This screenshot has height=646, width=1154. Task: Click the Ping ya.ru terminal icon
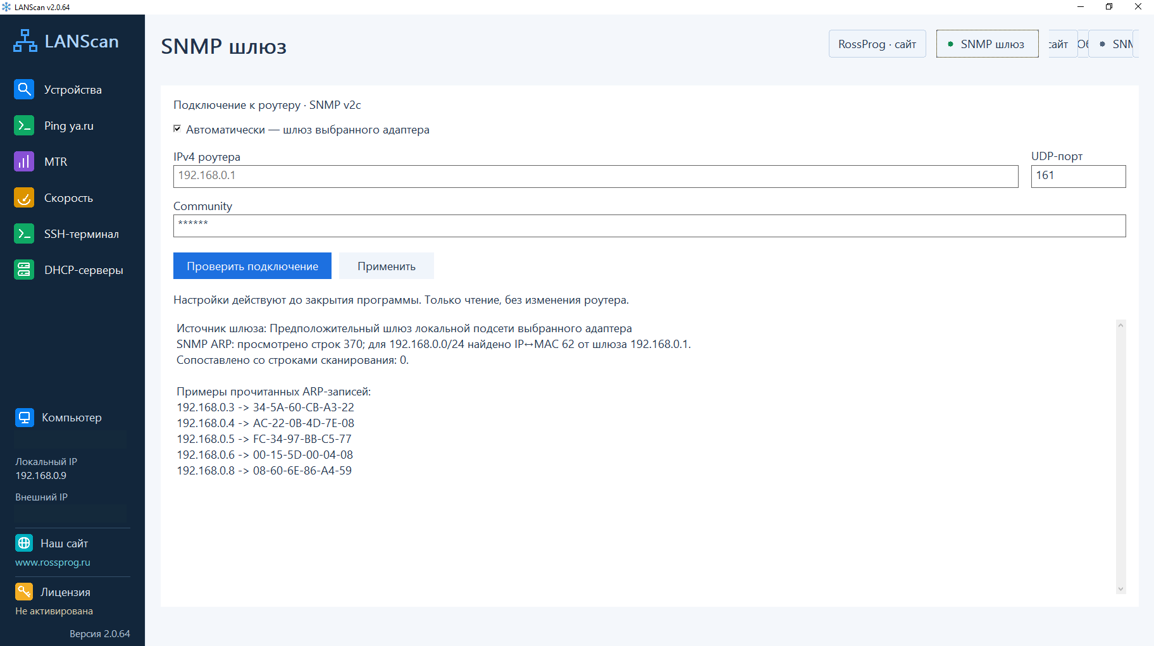coord(24,125)
